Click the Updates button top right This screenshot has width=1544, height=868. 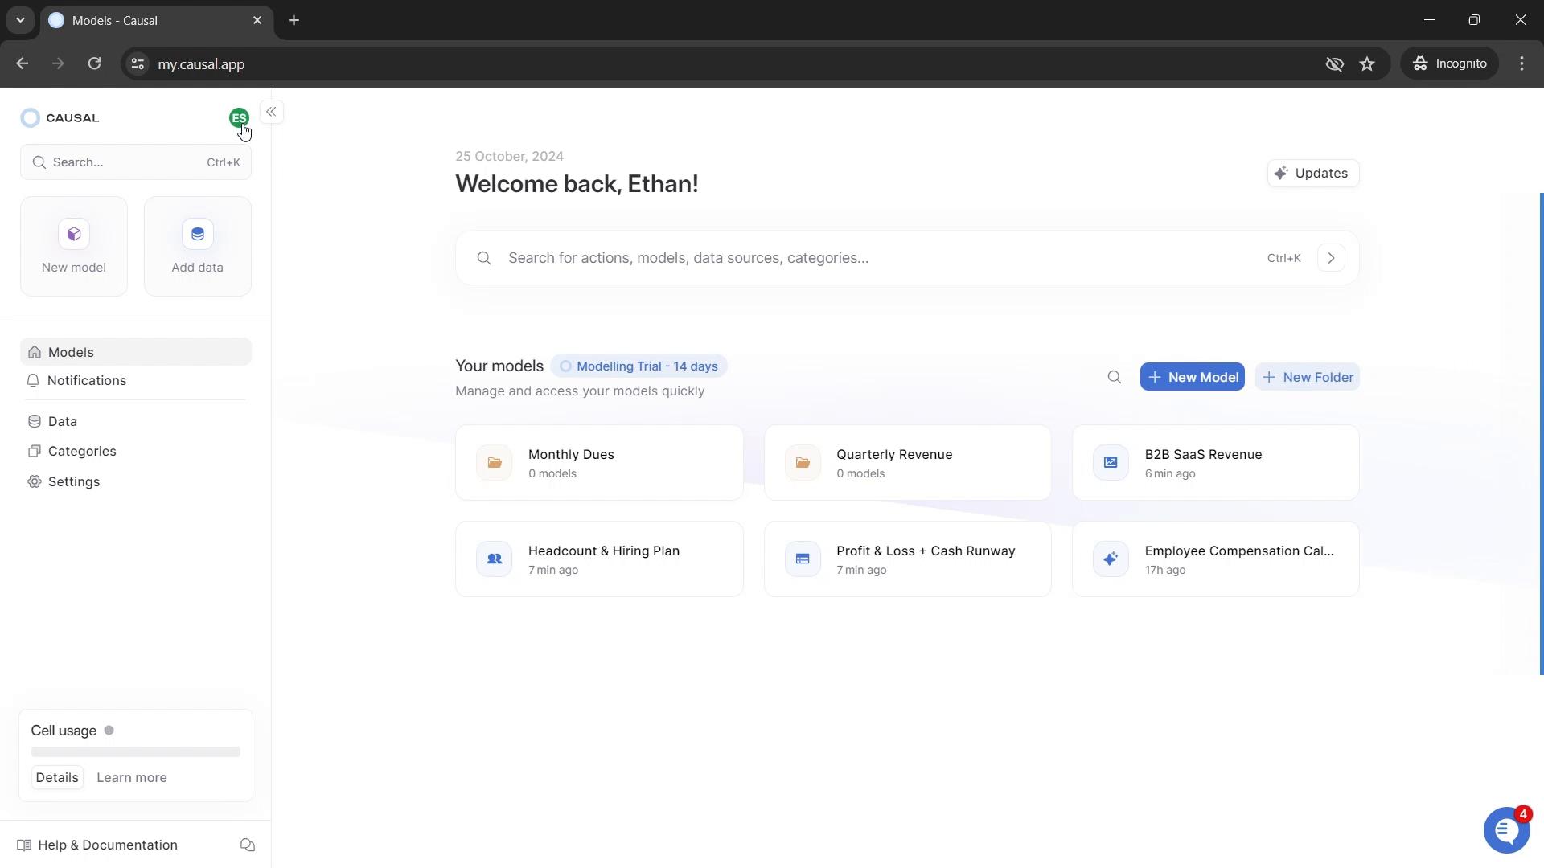coord(1313,173)
